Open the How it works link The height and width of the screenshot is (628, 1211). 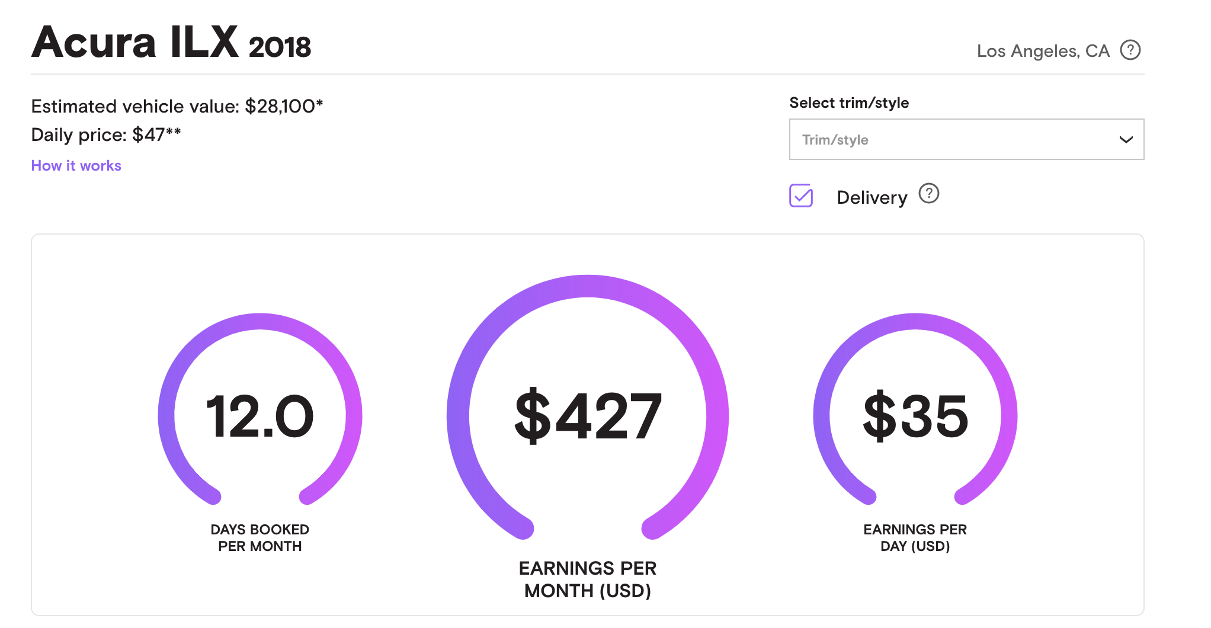click(76, 166)
